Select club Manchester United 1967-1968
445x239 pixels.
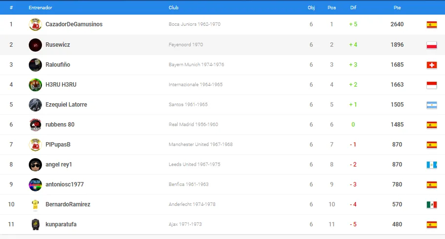(x=201, y=145)
